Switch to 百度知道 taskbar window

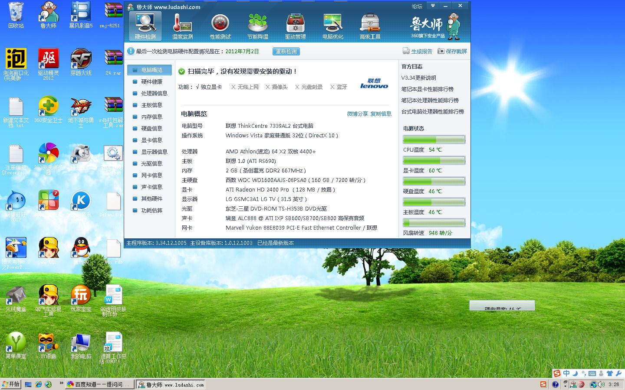pos(99,384)
